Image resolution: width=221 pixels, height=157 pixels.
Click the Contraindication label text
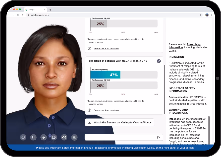[179, 97]
